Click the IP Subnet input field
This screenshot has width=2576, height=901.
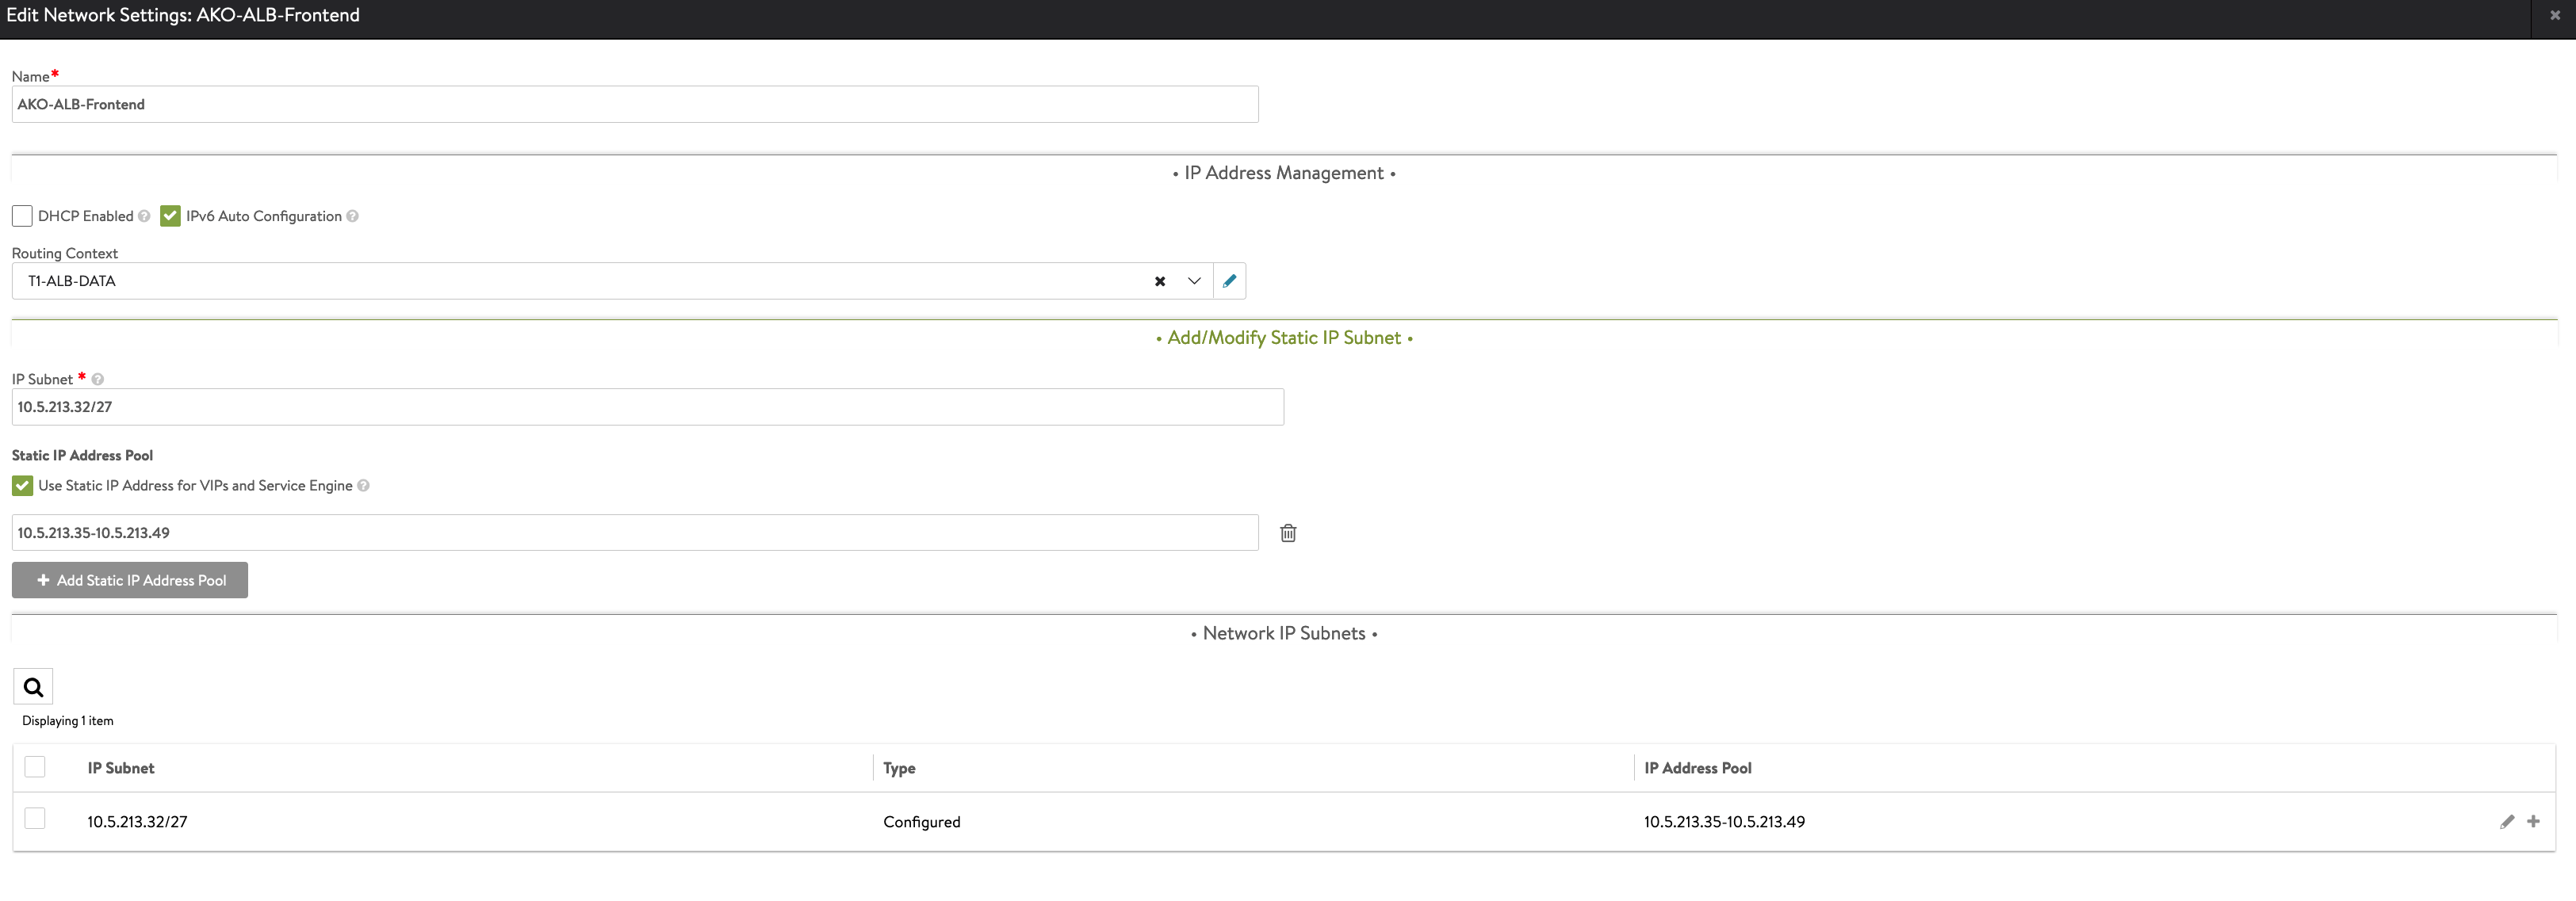click(647, 407)
